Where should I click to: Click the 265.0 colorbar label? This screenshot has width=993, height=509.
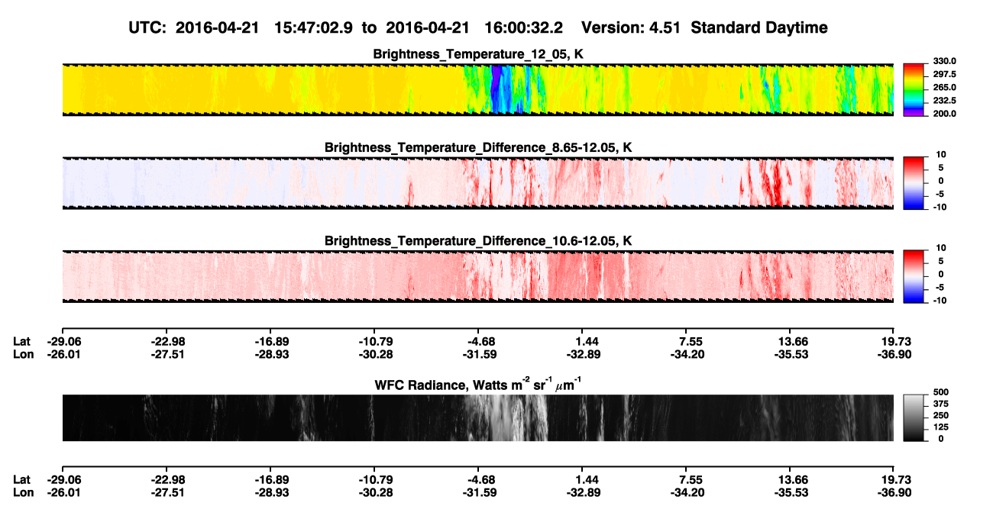(943, 88)
